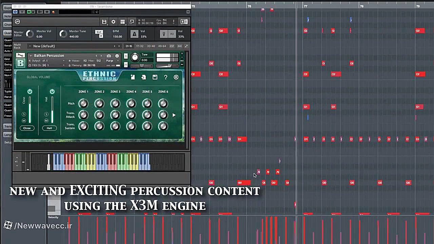Toggle the Hall mic power button
Screen dimensions: 434x244
(x=52, y=91)
